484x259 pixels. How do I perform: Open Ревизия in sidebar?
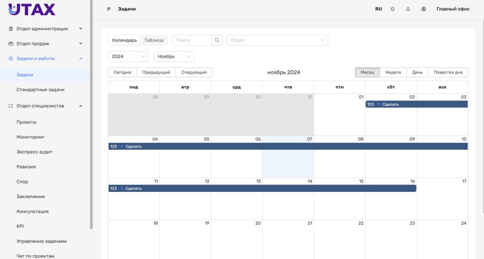pyautogui.click(x=45, y=167)
